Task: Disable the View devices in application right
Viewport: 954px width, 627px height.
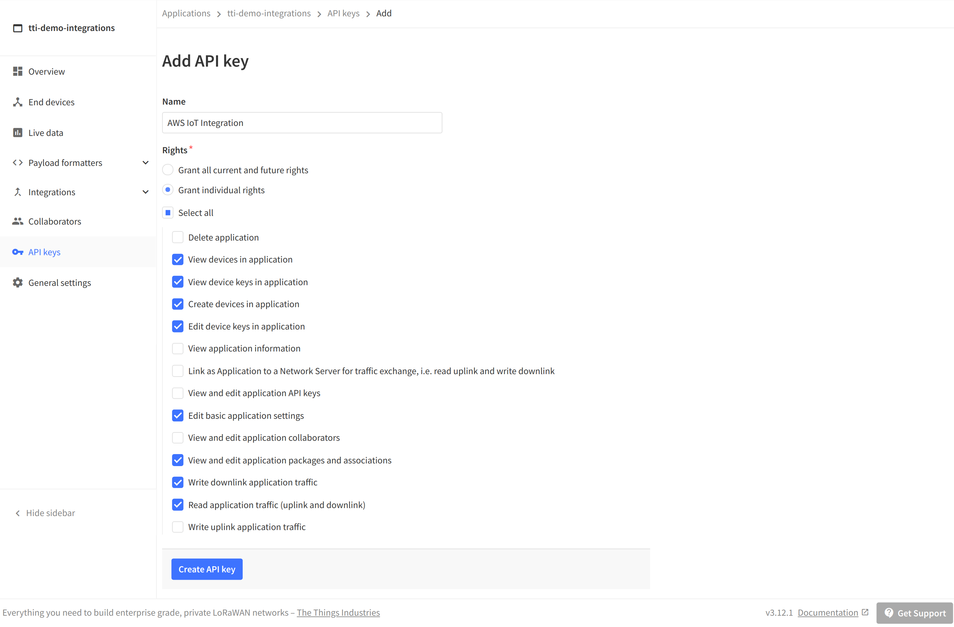Action: 178,259
